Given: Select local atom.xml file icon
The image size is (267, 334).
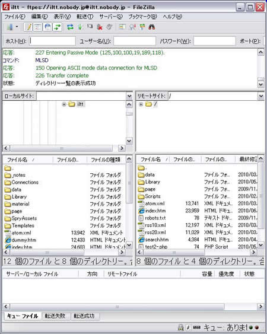Looking at the screenshot, I should point(8,233).
